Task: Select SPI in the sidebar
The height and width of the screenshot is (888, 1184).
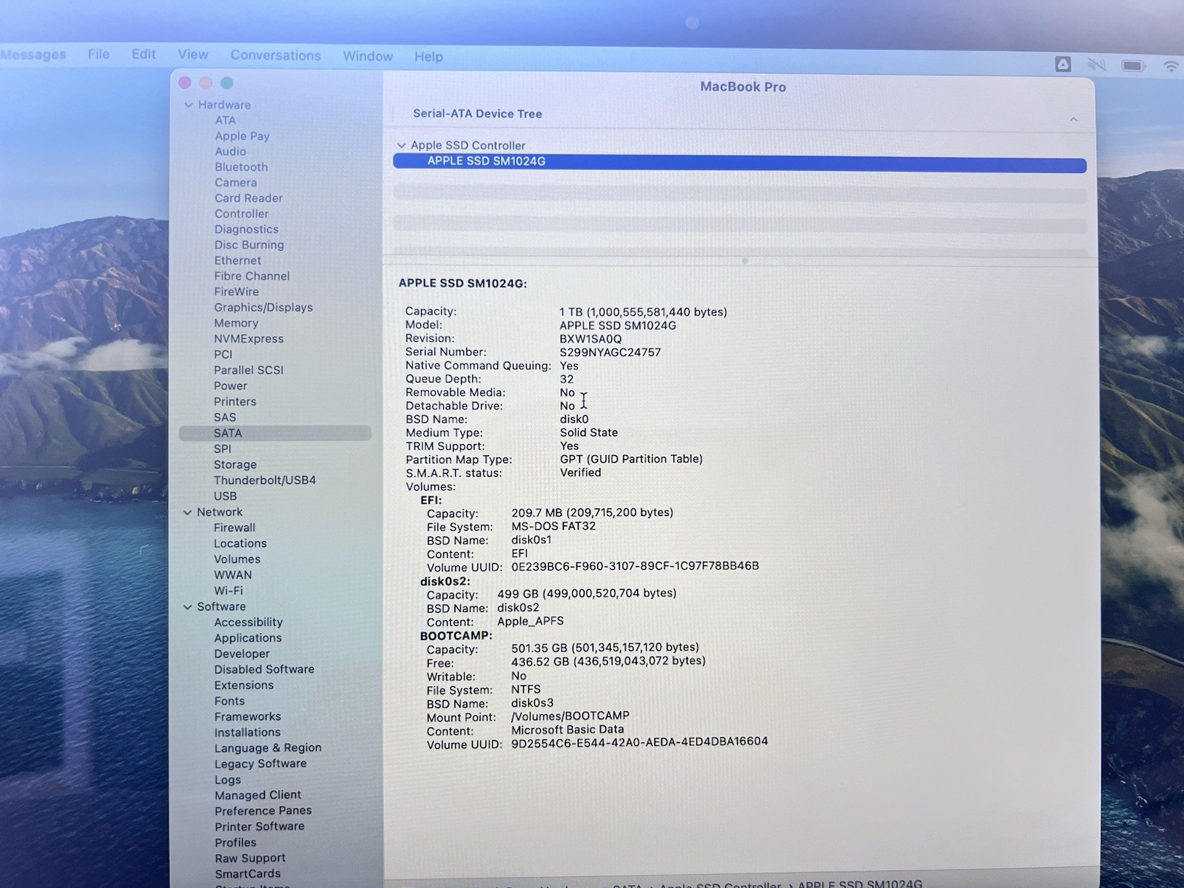Action: [x=222, y=449]
